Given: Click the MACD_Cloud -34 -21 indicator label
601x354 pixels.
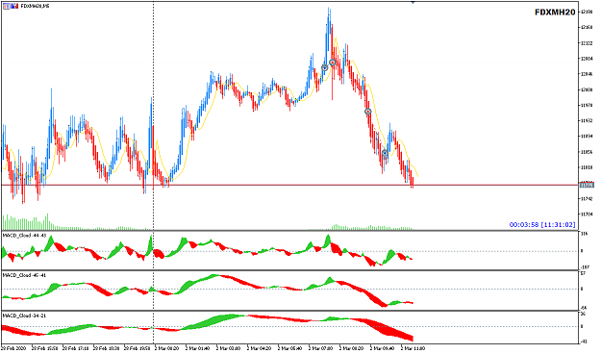Looking at the screenshot, I should (x=24, y=316).
